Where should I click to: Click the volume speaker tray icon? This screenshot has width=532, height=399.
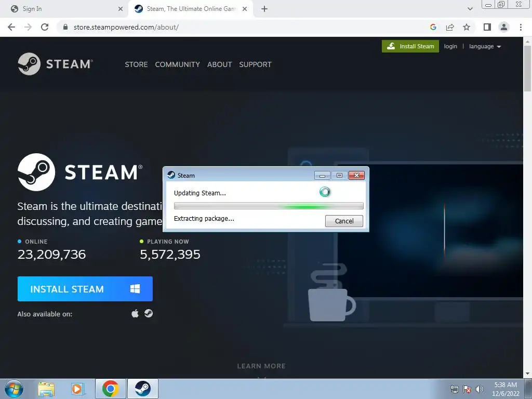coord(480,389)
